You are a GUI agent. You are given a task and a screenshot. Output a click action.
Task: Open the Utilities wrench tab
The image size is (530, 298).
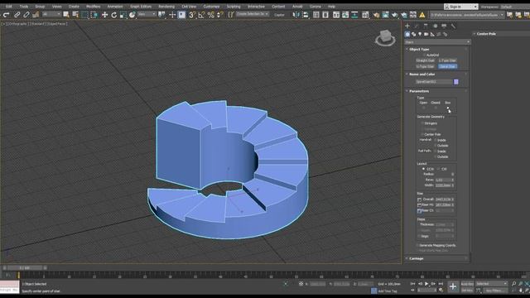click(453, 26)
